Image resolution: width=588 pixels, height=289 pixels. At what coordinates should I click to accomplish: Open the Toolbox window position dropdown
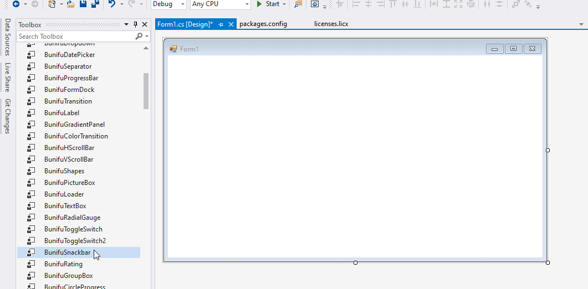126,25
